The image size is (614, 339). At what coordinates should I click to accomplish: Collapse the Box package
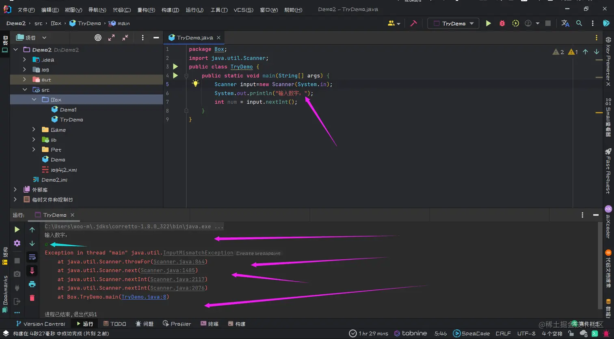coord(34,100)
